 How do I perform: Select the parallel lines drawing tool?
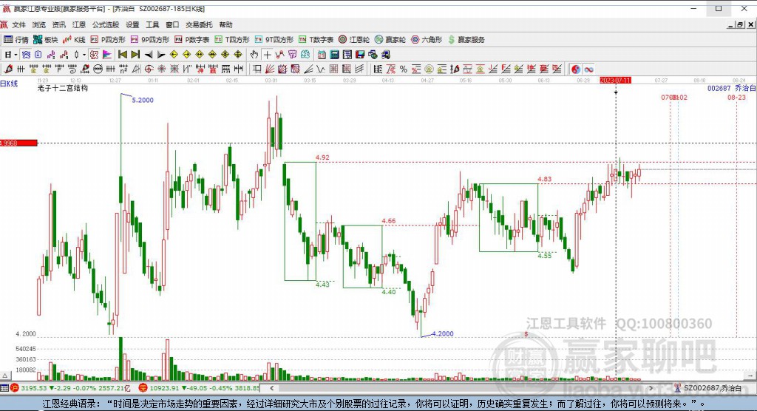(360, 69)
